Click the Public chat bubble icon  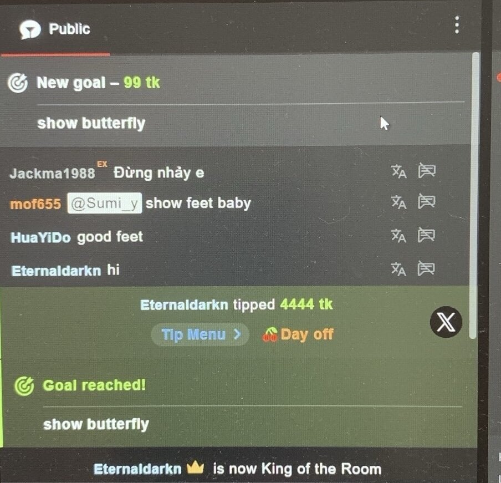point(30,30)
